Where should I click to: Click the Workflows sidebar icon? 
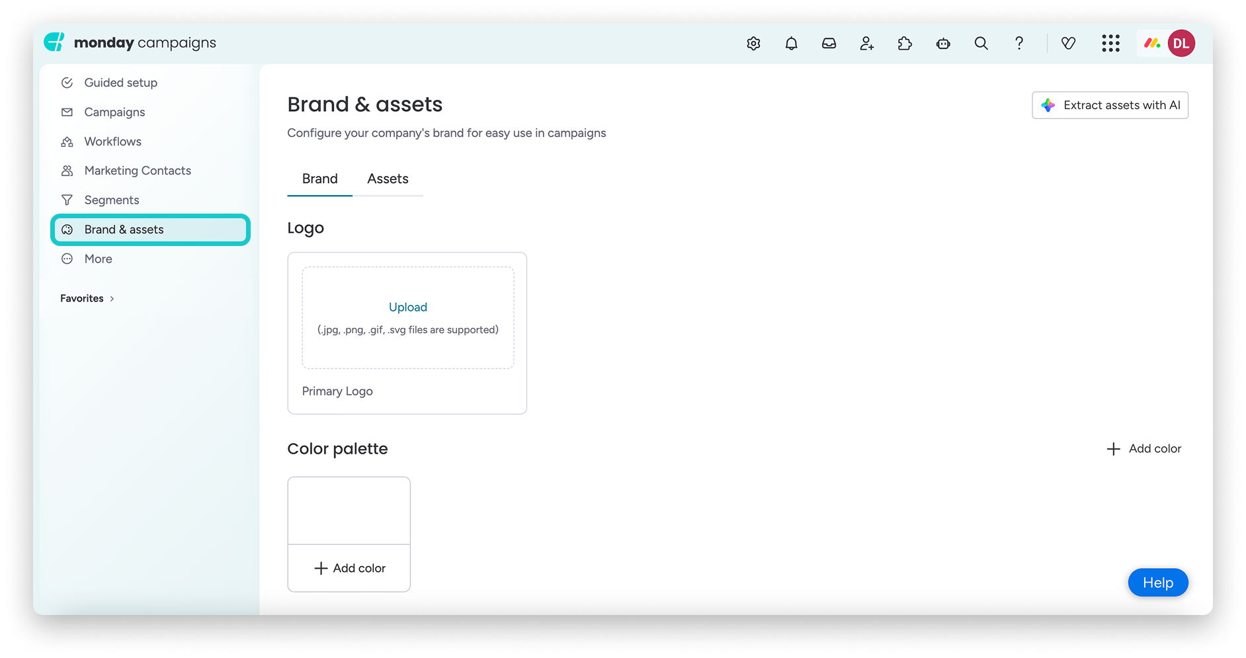pos(67,142)
